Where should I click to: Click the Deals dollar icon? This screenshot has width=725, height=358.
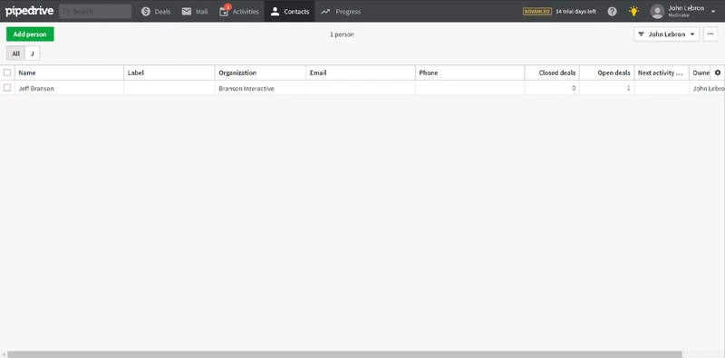coord(146,12)
